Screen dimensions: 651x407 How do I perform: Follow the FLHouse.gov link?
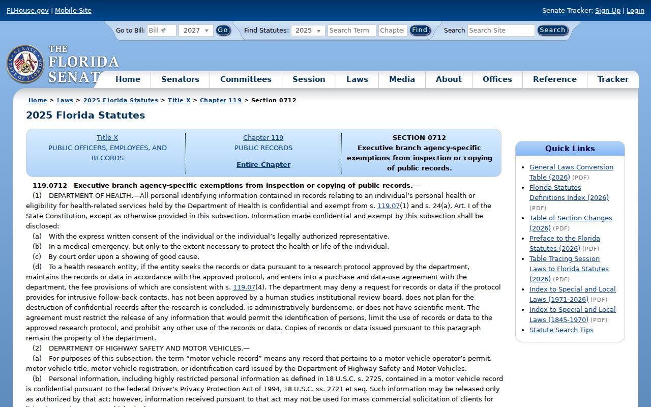click(27, 10)
